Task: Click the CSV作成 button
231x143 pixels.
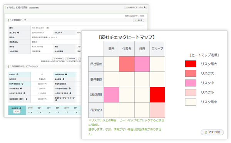Action: click(71, 59)
